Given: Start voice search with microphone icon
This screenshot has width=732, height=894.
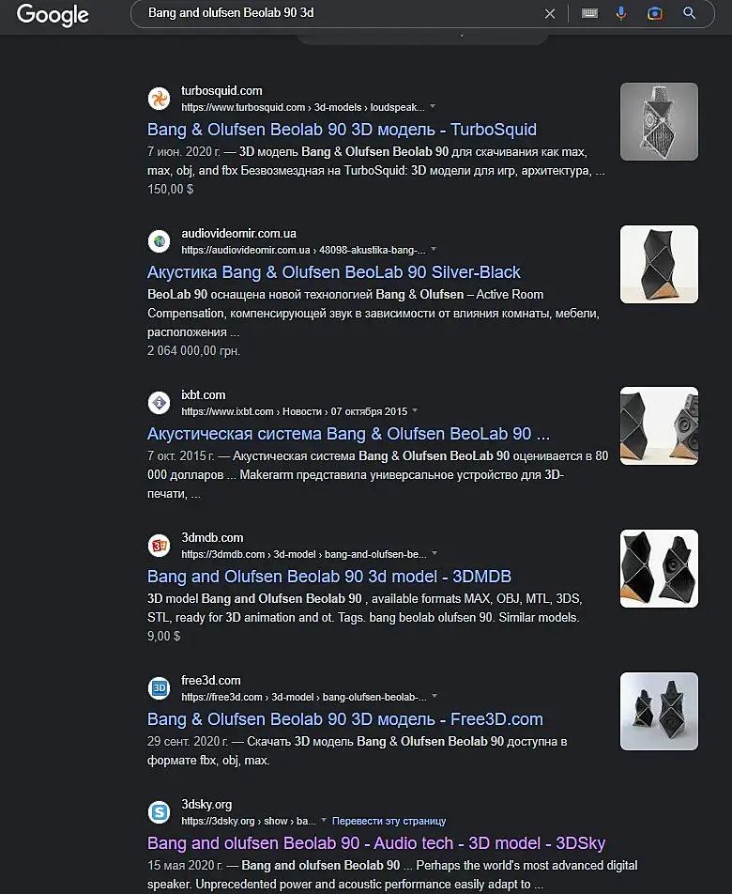Looking at the screenshot, I should coord(621,13).
